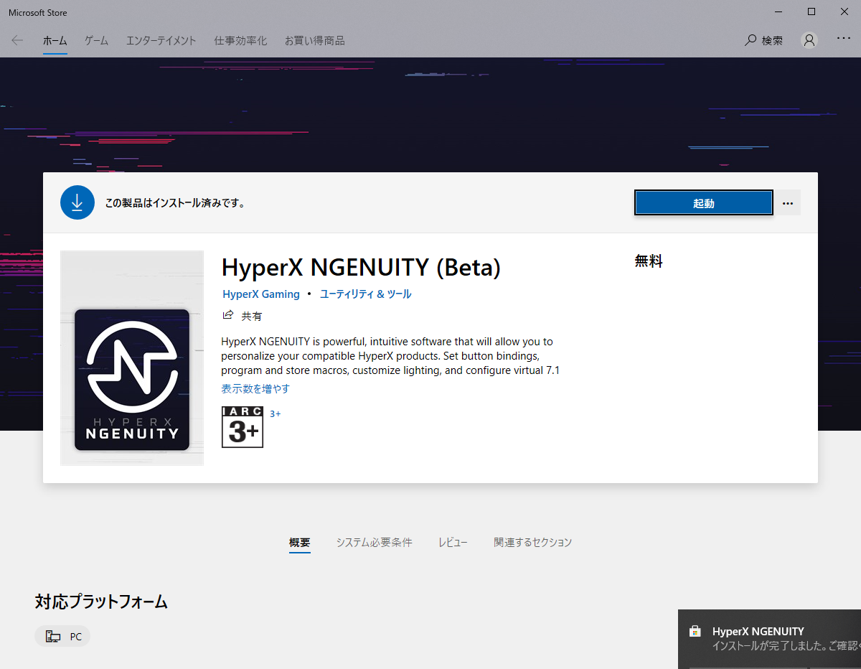Click the 検索 search button
The height and width of the screenshot is (669, 861).
click(x=763, y=40)
